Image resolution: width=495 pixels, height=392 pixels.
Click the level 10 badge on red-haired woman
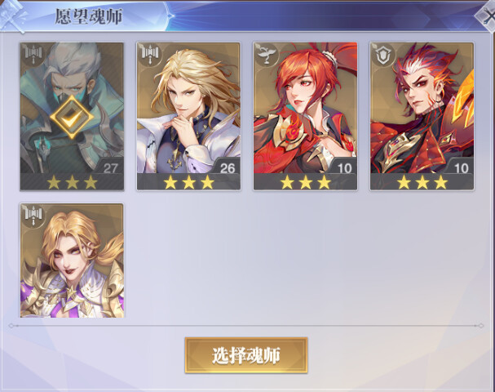(344, 167)
